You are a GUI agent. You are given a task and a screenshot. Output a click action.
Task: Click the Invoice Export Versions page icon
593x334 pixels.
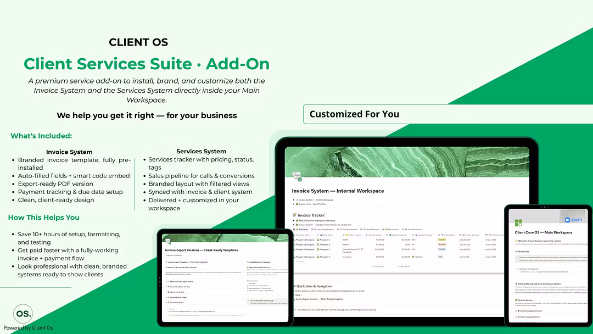point(169,241)
